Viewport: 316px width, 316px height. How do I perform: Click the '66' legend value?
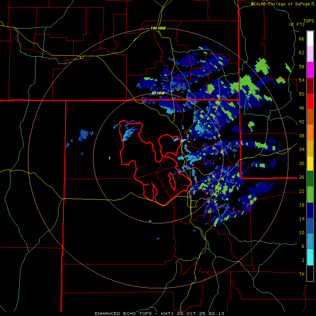[302, 39]
